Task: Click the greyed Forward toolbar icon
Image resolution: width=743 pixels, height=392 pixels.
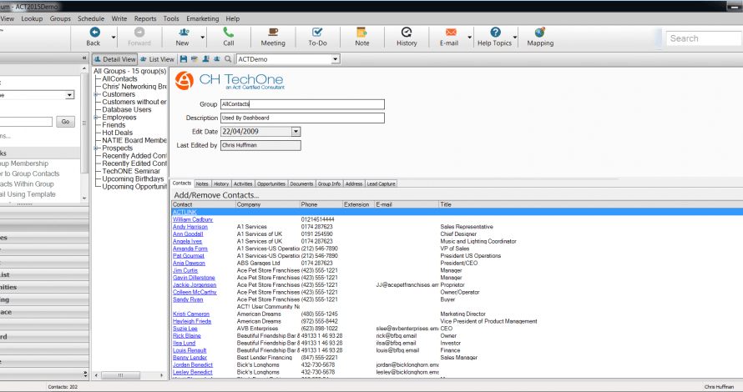Action: point(139,33)
